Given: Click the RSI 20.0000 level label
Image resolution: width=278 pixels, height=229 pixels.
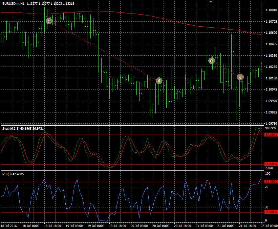Looking at the screenshot, I should 271,212.
